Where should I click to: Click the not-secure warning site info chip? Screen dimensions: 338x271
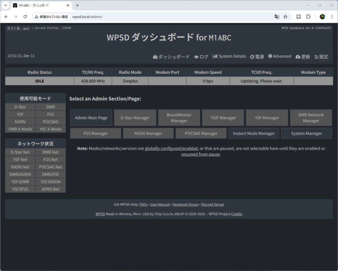click(x=51, y=17)
